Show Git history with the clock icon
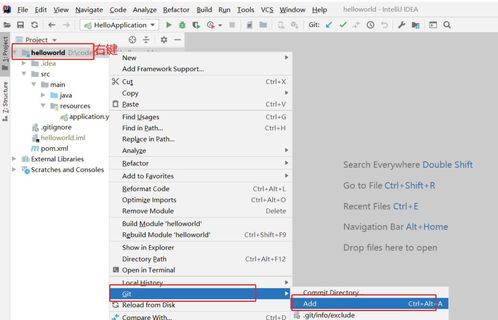Screen dimensions: 498x320 click(x=371, y=25)
